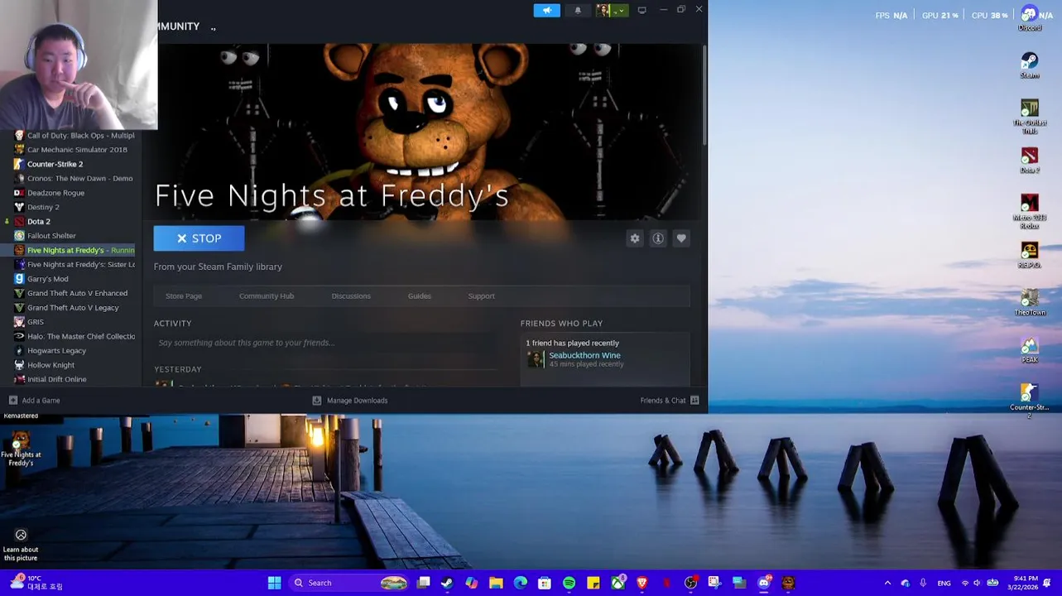Expand the Steam account profile dropdown
1062x596 pixels.
(612, 10)
